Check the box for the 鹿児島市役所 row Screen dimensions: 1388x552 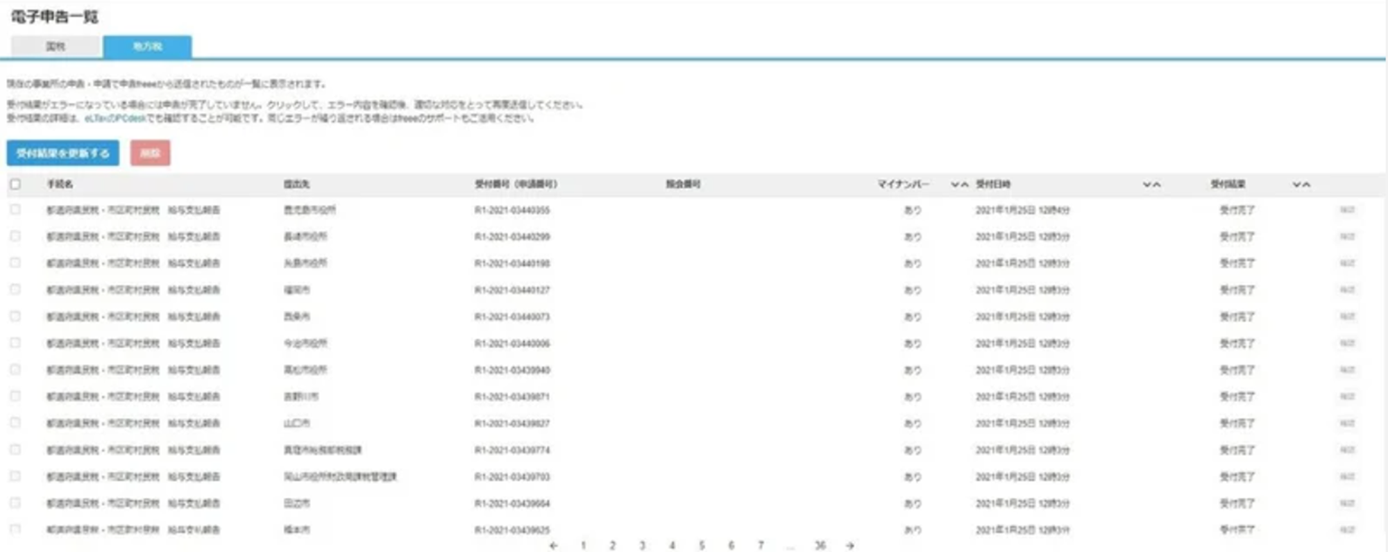point(15,210)
